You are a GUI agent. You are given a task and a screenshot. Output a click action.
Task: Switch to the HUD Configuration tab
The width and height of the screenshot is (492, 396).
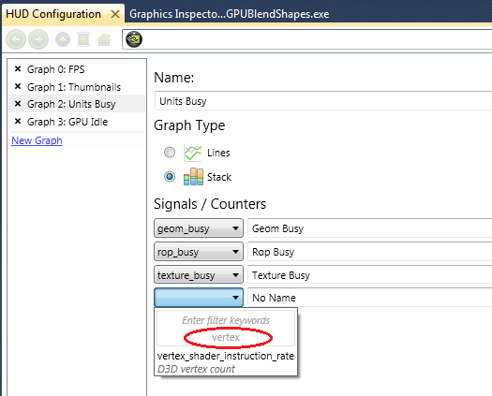[53, 14]
